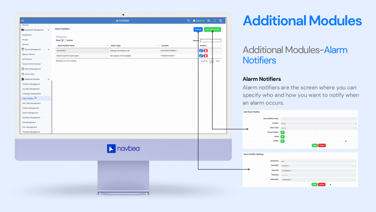Select Alarms Management in sidebar

(33, 69)
